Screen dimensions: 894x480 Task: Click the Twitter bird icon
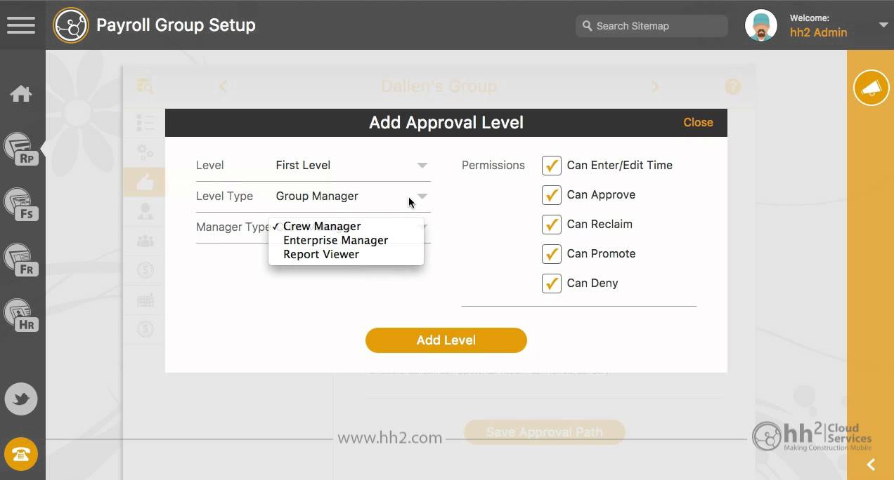[x=21, y=399]
